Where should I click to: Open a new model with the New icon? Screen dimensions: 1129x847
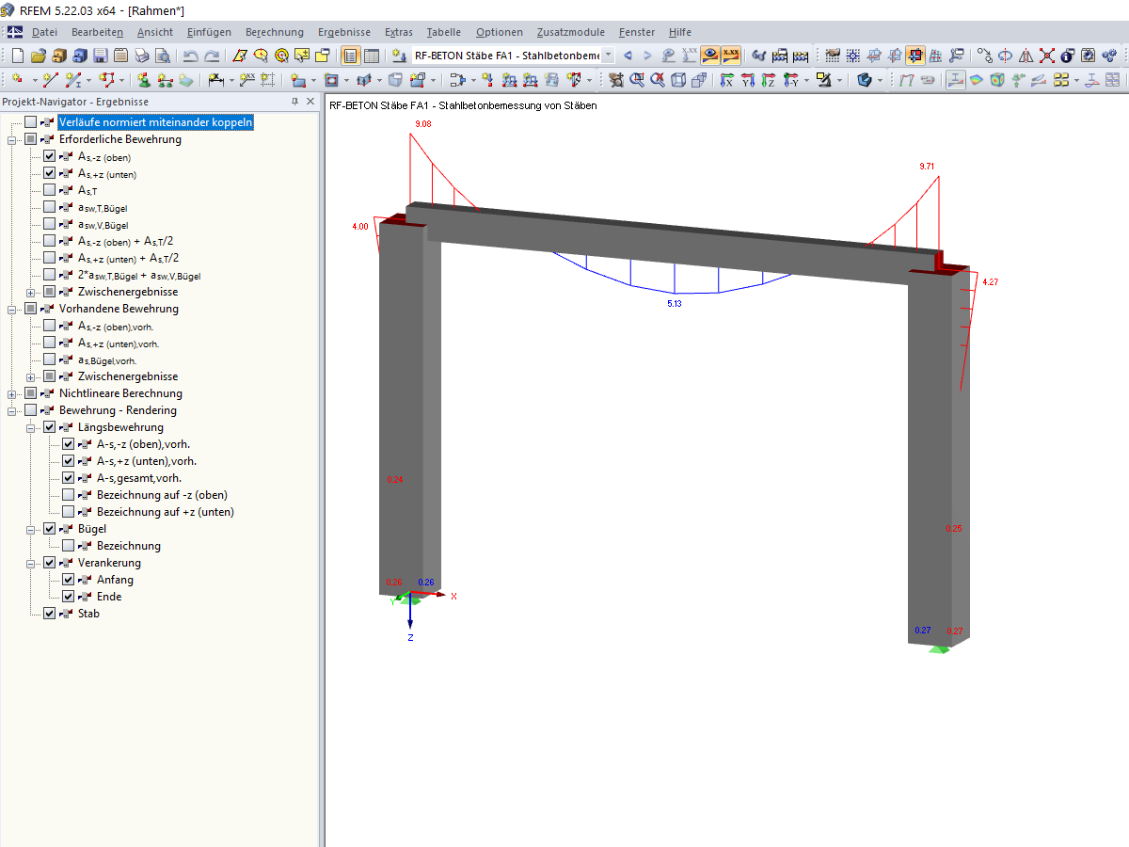coord(17,56)
